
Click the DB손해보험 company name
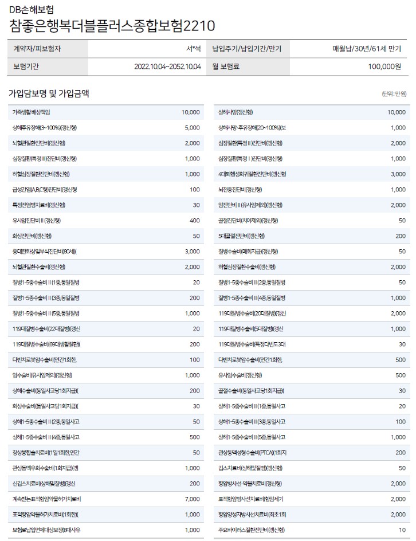coord(32,10)
